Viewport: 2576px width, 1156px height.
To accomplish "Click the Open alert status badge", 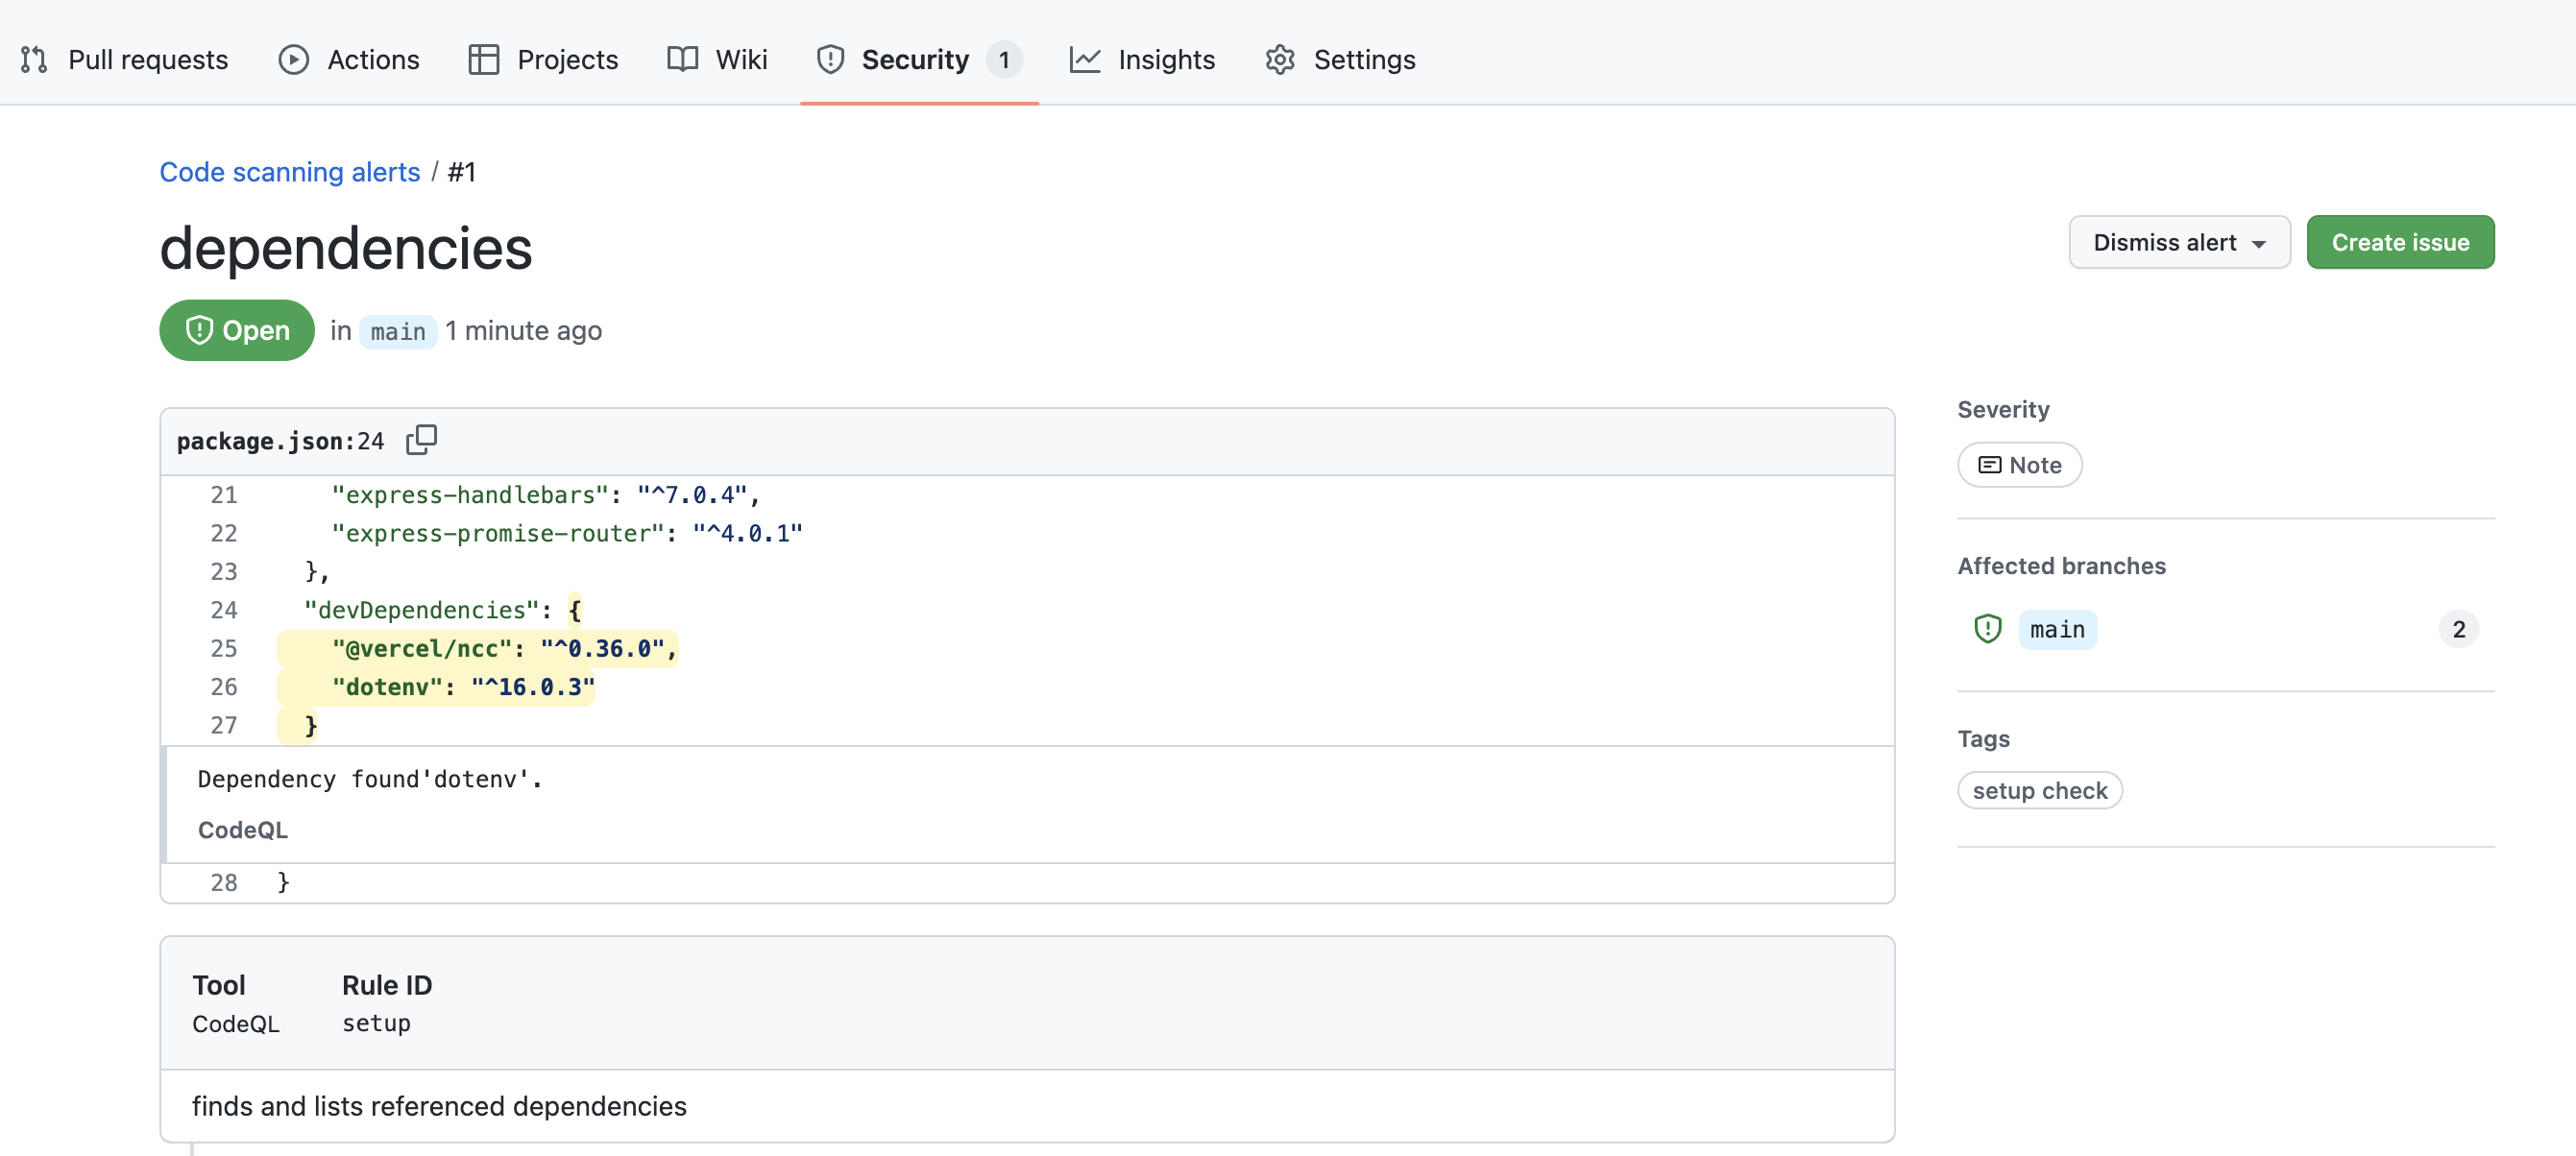I will pyautogui.click(x=236, y=330).
